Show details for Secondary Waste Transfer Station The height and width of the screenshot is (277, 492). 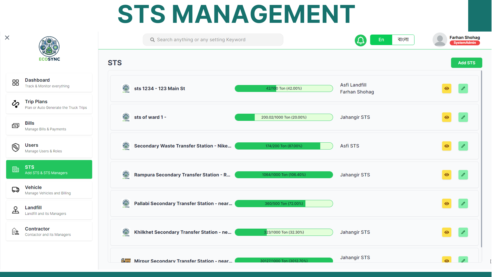coord(446,146)
